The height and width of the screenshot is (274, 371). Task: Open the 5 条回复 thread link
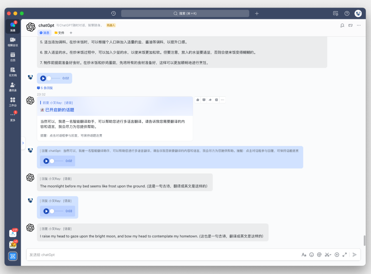[45, 88]
